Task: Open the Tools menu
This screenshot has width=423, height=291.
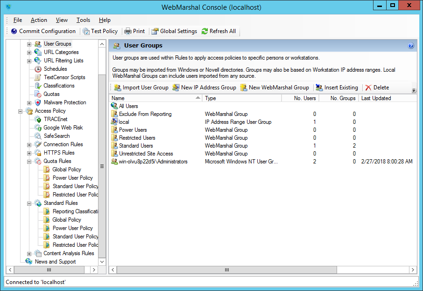Action: (x=83, y=20)
